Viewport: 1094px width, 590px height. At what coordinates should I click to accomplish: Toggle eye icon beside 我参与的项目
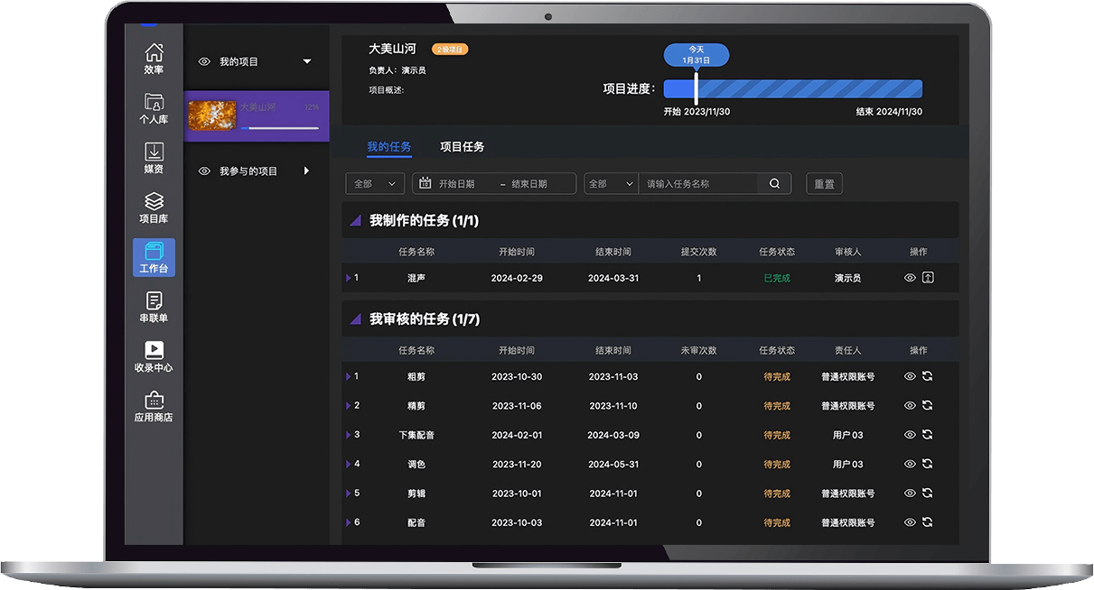click(204, 171)
